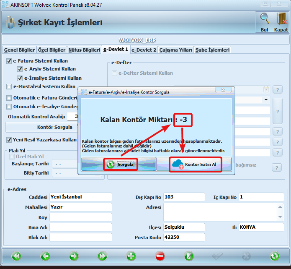Screen dimensions: 291x269
Task: Click the Bul search icon
Action: [265, 21]
